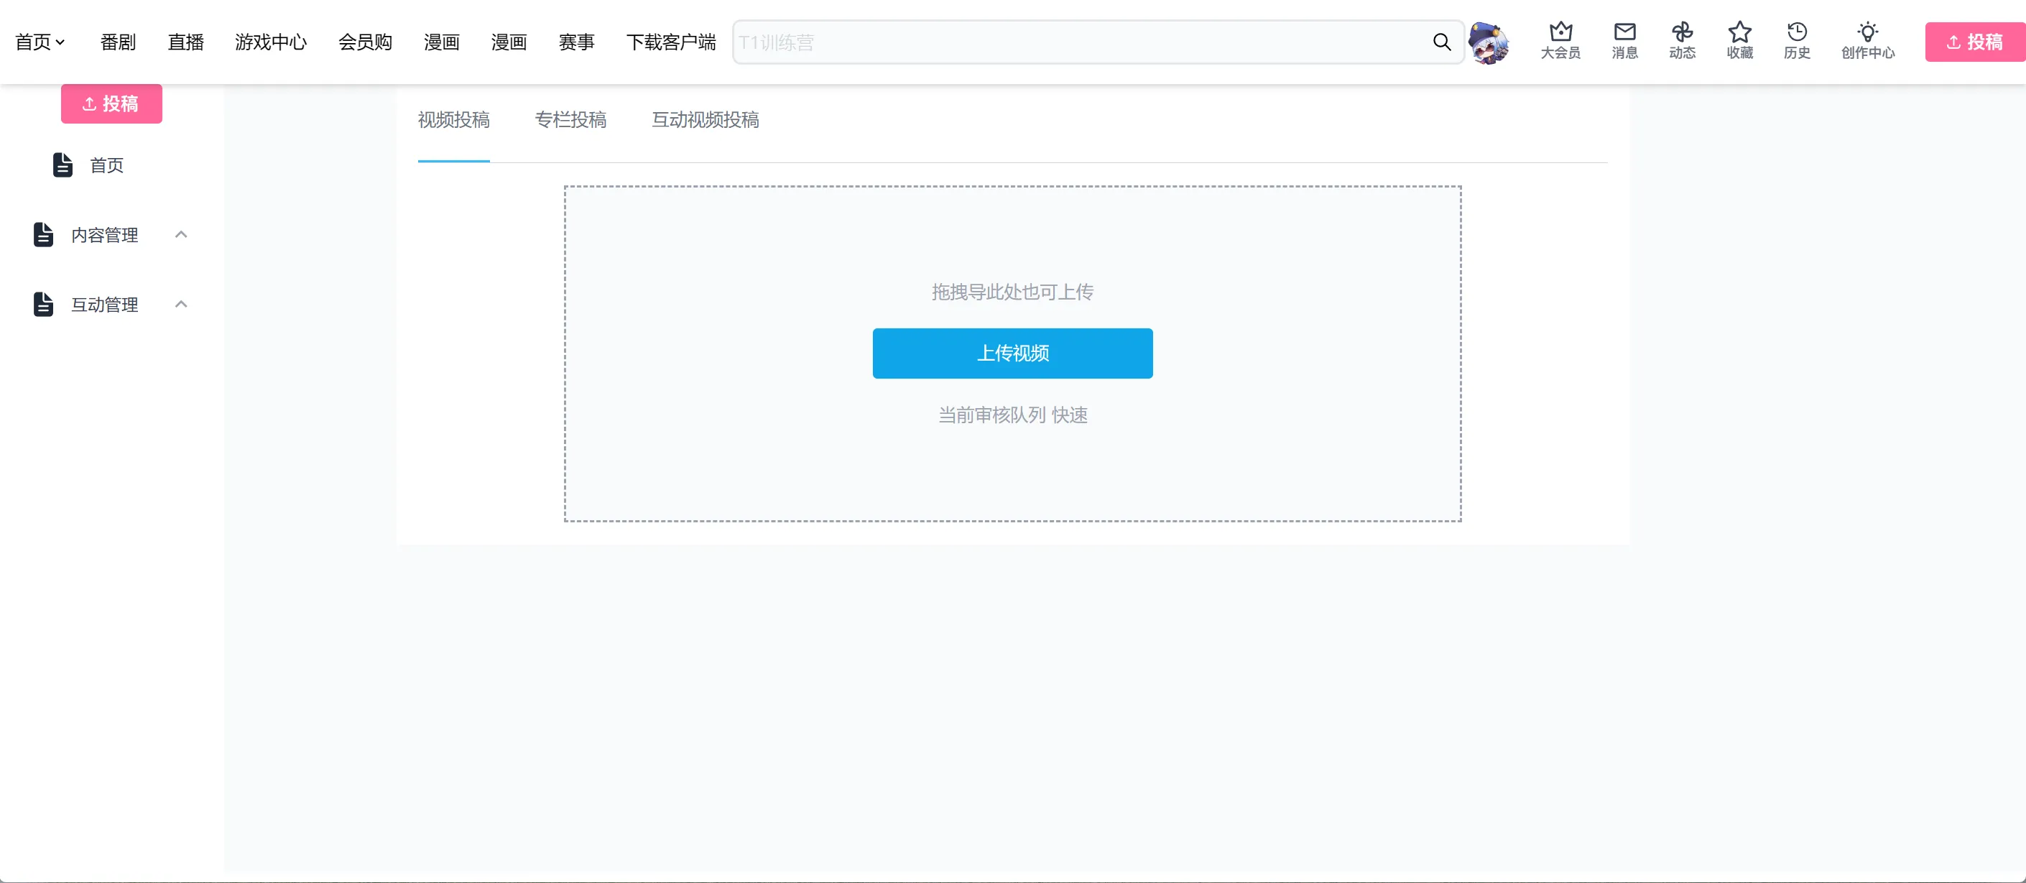The image size is (2026, 883).
Task: Select the 视频投稿 tab
Action: (454, 119)
